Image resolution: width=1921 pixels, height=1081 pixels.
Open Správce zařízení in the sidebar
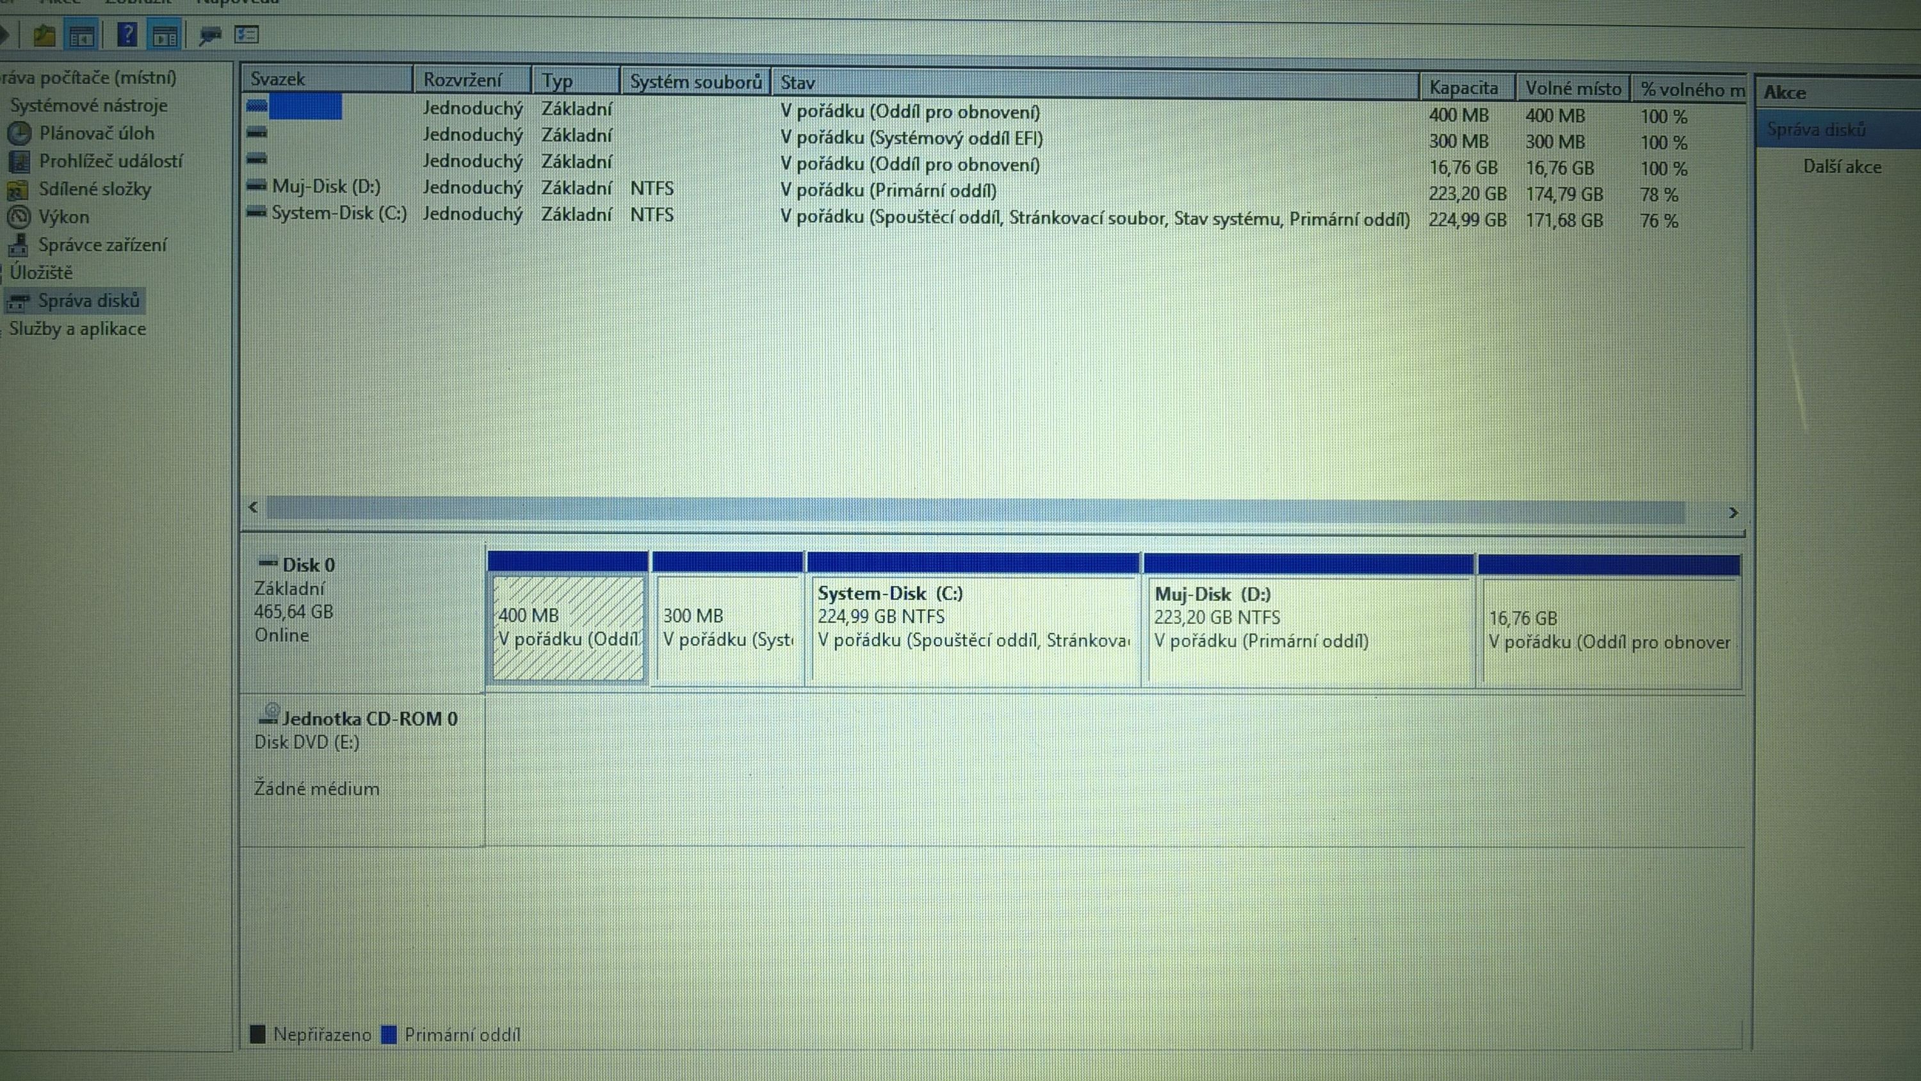point(102,245)
